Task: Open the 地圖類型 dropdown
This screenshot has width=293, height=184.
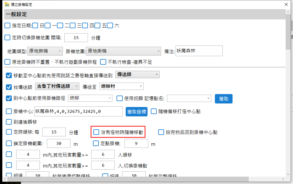Action: coord(45,51)
